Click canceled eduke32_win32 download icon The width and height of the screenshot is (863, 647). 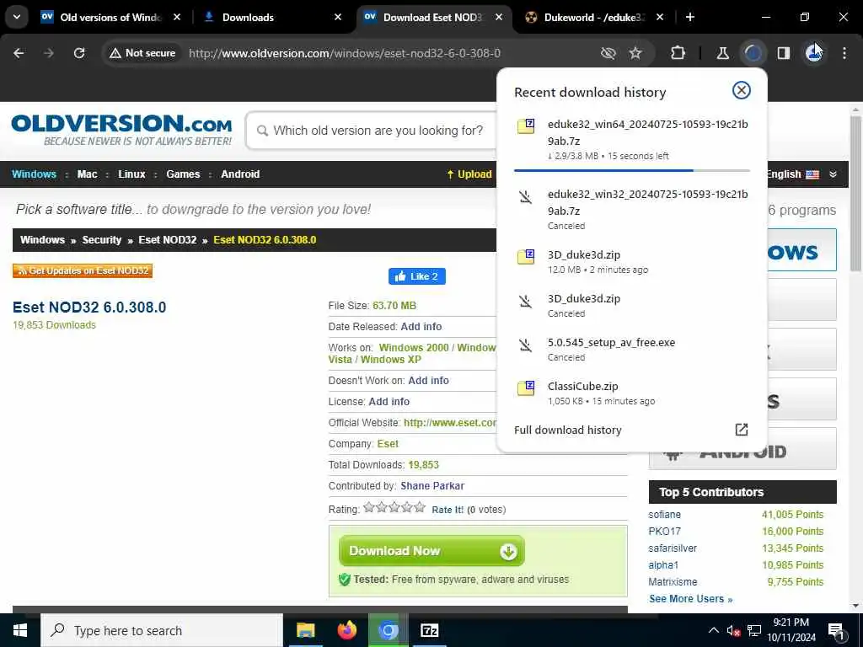[526, 196]
